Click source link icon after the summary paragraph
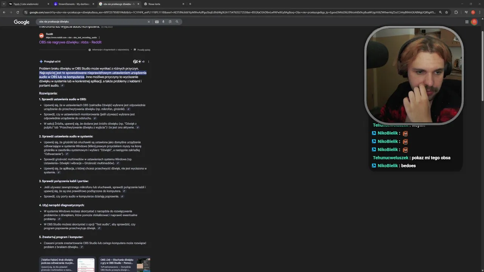 click(x=62, y=86)
